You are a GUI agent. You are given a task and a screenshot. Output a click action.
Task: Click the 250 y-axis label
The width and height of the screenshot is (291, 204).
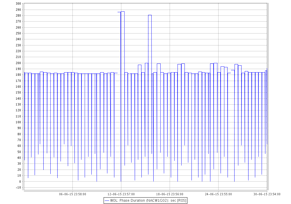point(18,34)
